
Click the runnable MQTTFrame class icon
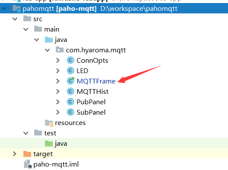click(x=71, y=81)
